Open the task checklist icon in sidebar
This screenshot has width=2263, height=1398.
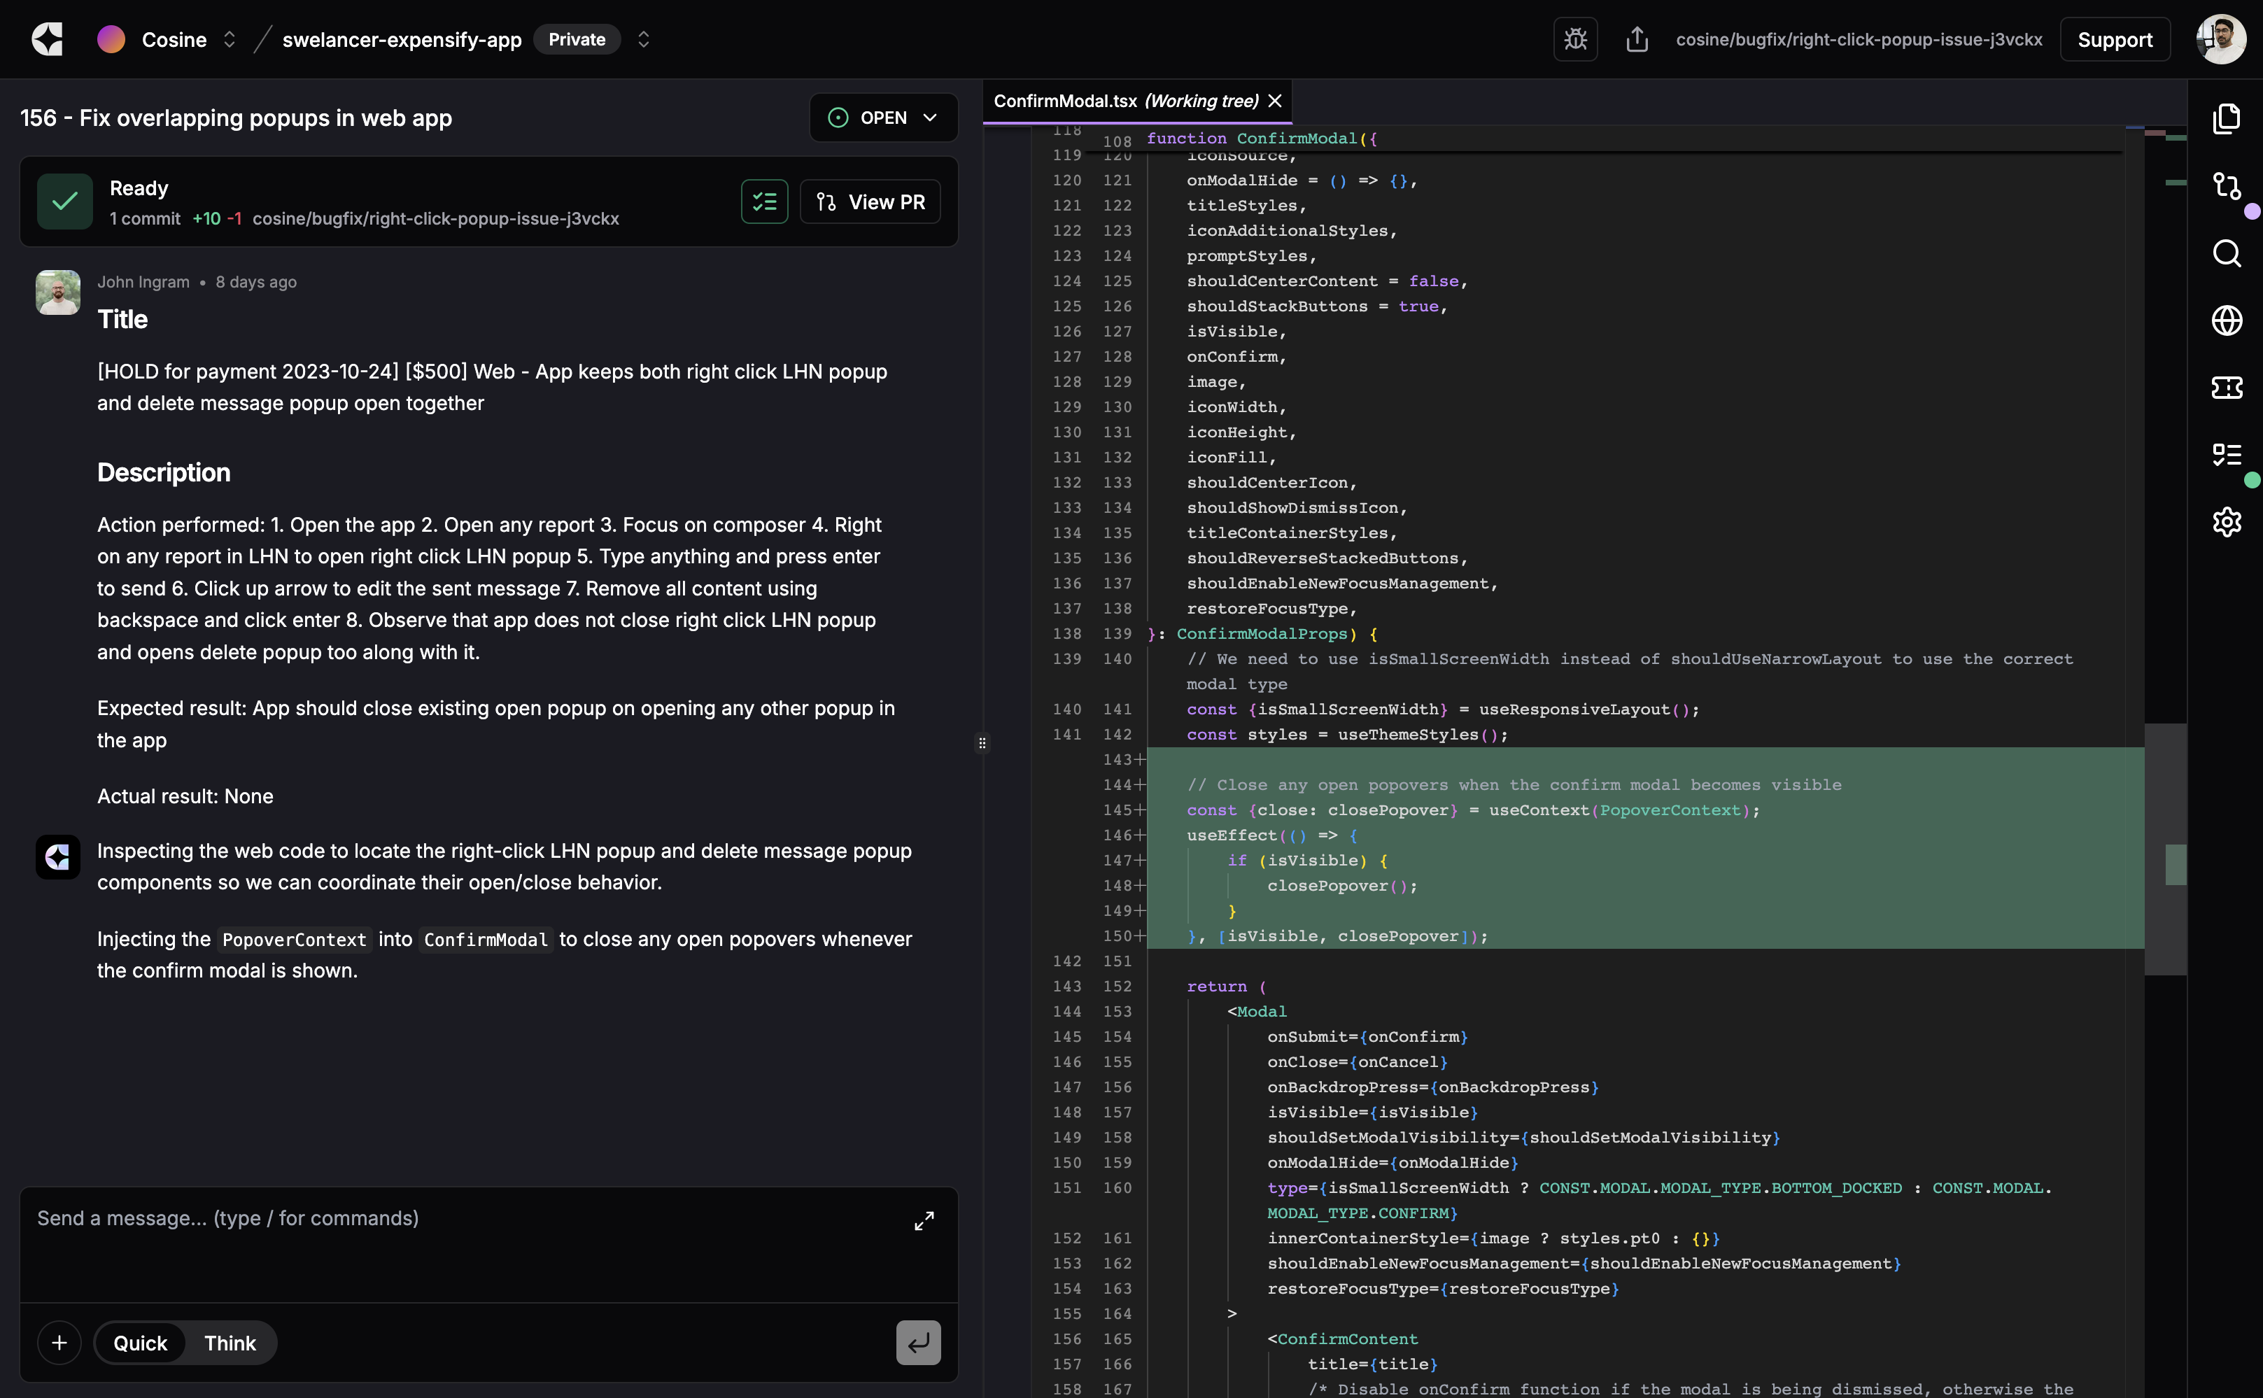tap(2226, 454)
